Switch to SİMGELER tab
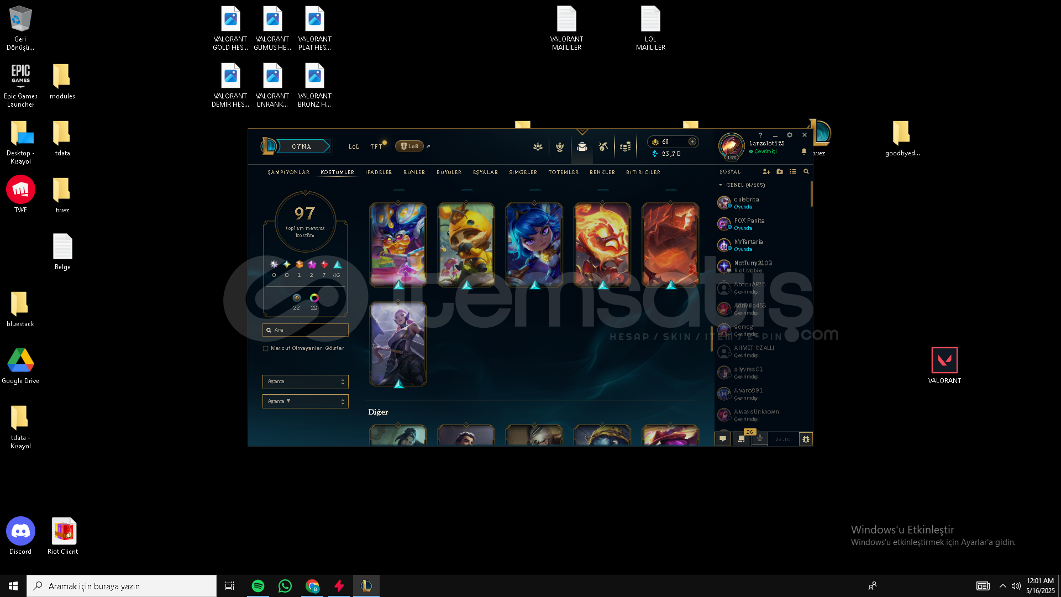 pos(523,172)
